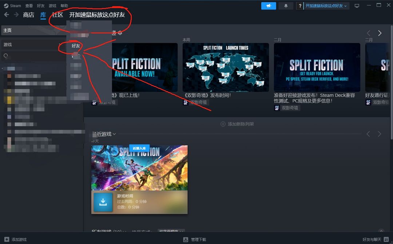Click the headline starting 准备好迎接游戏发布
The image size is (393, 244).
click(314, 98)
